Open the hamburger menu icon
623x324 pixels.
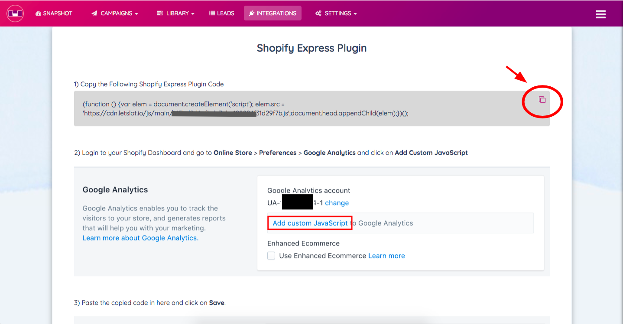600,14
